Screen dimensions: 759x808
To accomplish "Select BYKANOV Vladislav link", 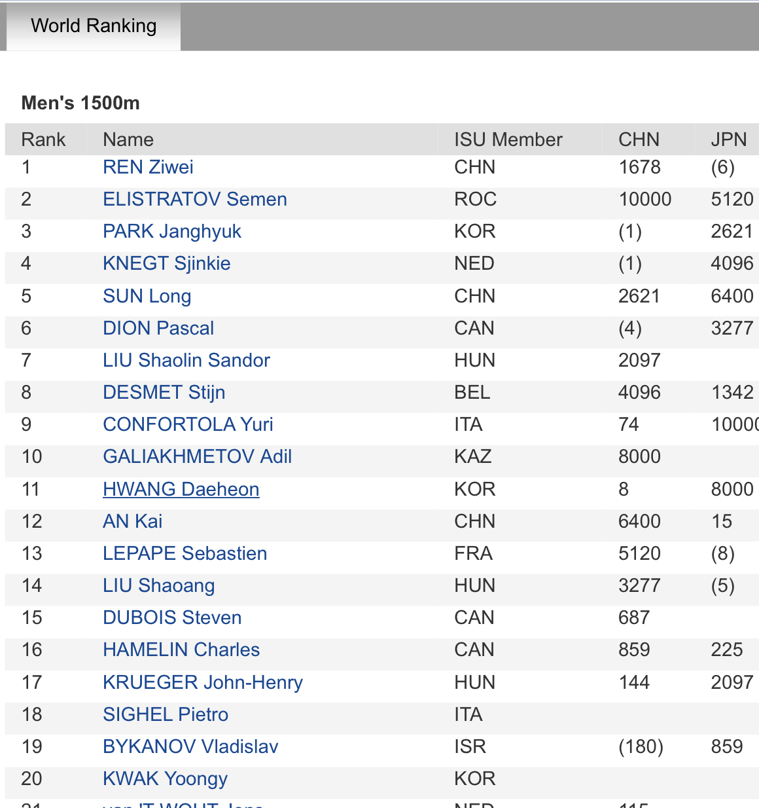I will 190,746.
